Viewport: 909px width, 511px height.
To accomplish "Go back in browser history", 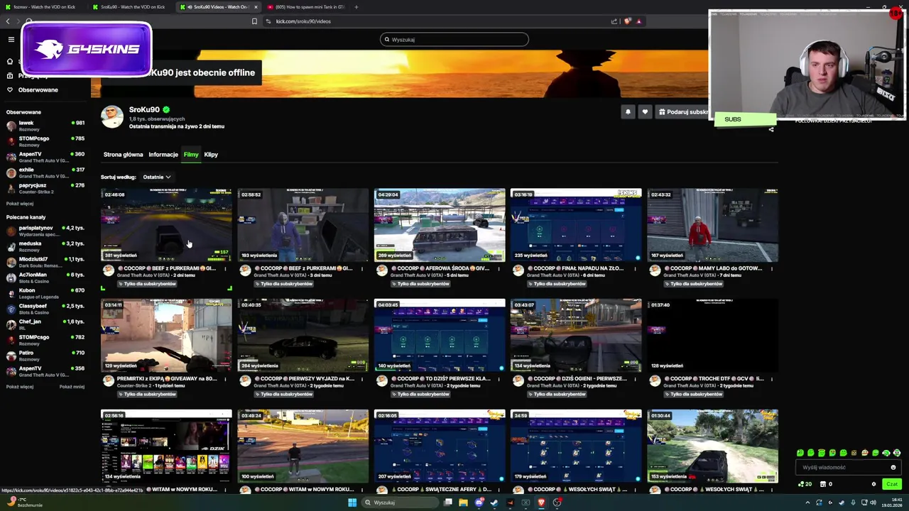I will click(9, 21).
